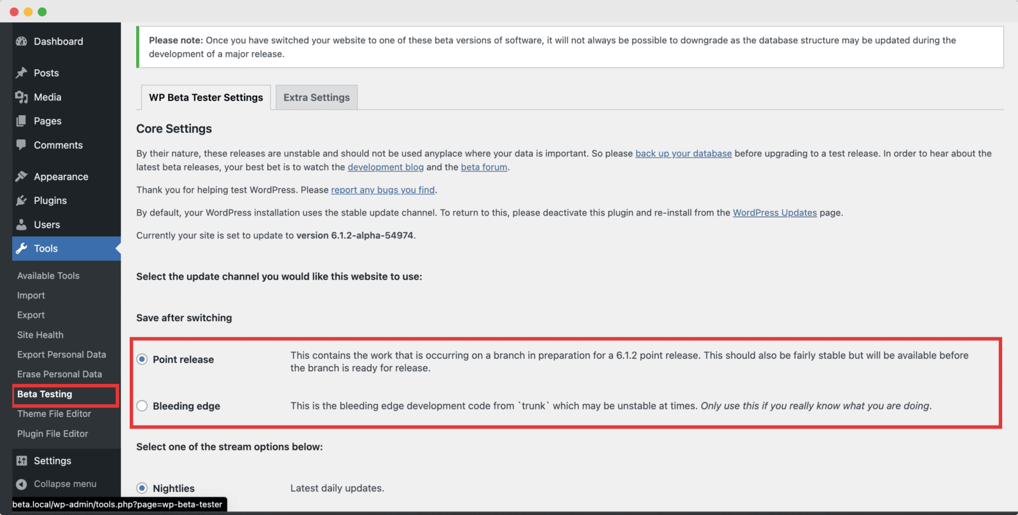
Task: Follow the 'back up your database' link
Action: point(683,153)
